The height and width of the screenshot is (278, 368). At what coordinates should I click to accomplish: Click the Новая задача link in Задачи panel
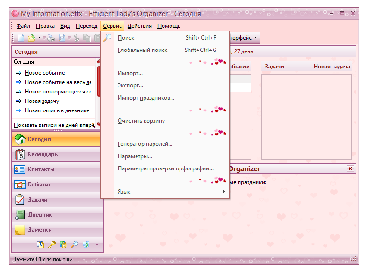[332, 67]
